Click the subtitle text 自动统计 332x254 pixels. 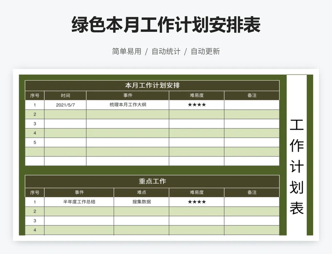coord(166,51)
